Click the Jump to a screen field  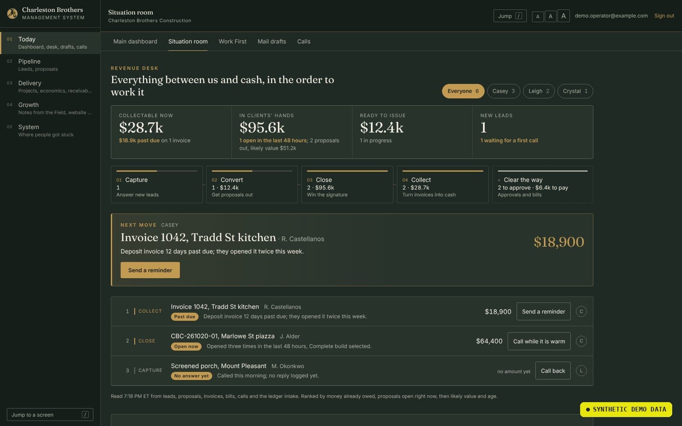pos(50,414)
